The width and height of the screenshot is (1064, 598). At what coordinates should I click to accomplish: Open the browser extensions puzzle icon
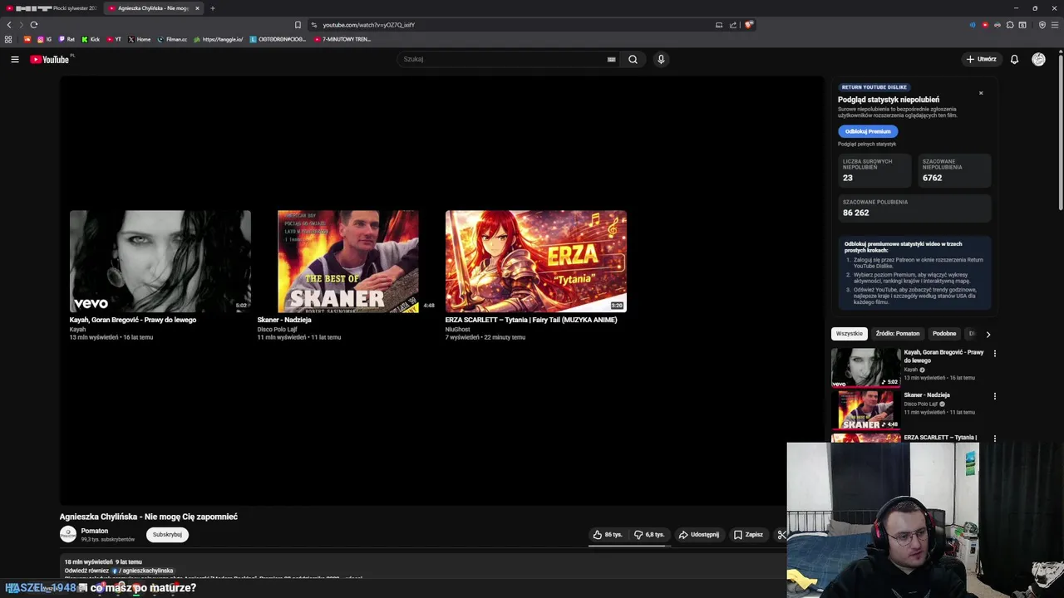pyautogui.click(x=1010, y=25)
